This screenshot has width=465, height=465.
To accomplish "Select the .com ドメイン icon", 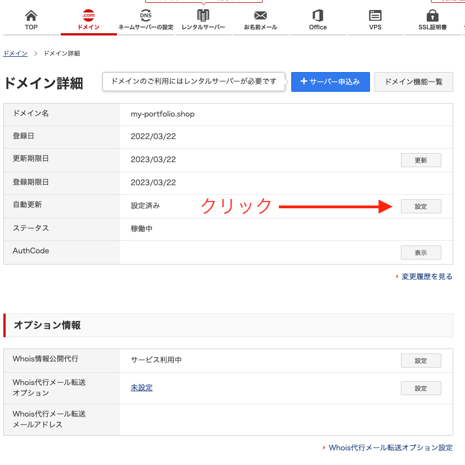I will [x=88, y=17].
